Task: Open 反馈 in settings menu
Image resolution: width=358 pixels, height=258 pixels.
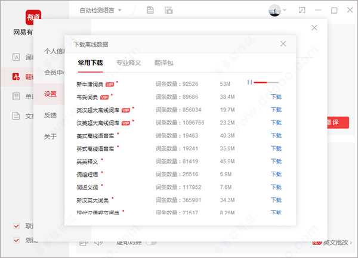Action: (x=50, y=116)
